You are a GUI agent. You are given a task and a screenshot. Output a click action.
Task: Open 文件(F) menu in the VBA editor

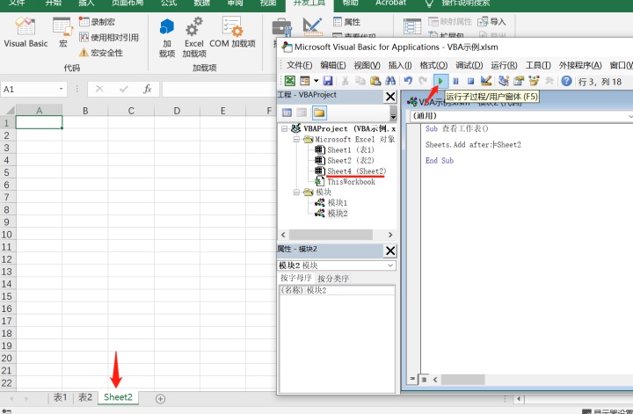click(x=299, y=65)
